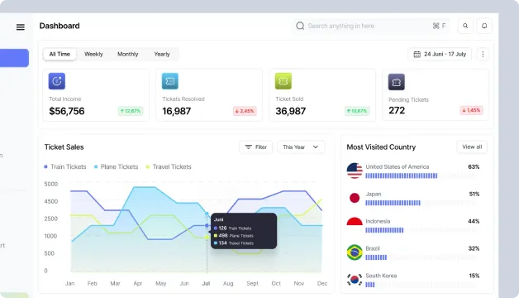Select the All Time tab
The image size is (519, 298).
[x=60, y=54]
